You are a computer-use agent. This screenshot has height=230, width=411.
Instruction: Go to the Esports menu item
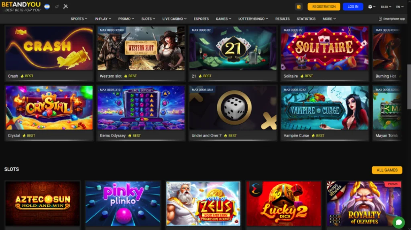[201, 19]
